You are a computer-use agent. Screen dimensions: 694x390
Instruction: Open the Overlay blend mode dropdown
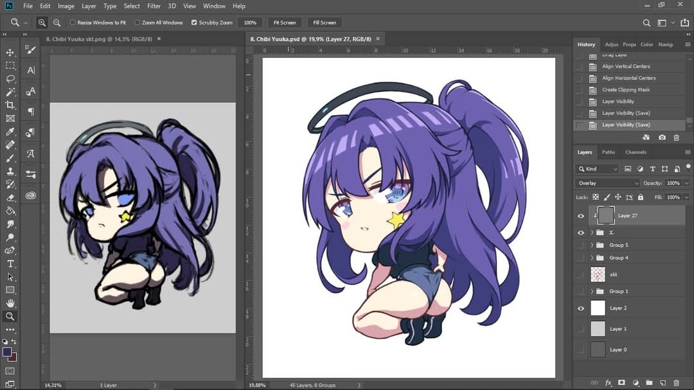[x=607, y=183]
